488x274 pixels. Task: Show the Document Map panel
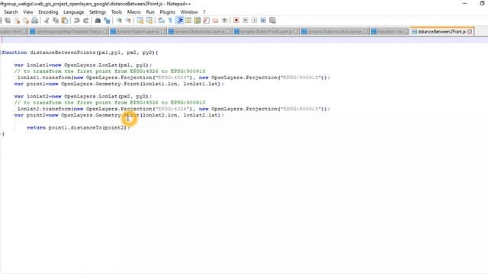tap(197, 21)
